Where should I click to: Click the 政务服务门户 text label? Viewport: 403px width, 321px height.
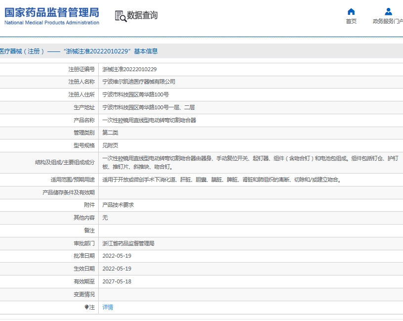click(388, 21)
